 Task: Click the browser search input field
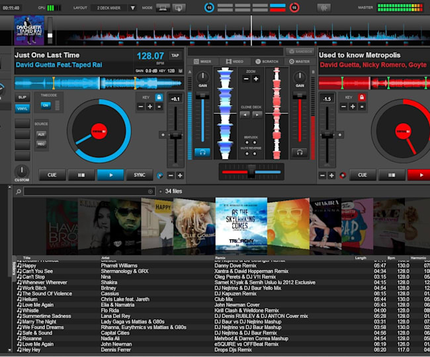[x=89, y=191]
